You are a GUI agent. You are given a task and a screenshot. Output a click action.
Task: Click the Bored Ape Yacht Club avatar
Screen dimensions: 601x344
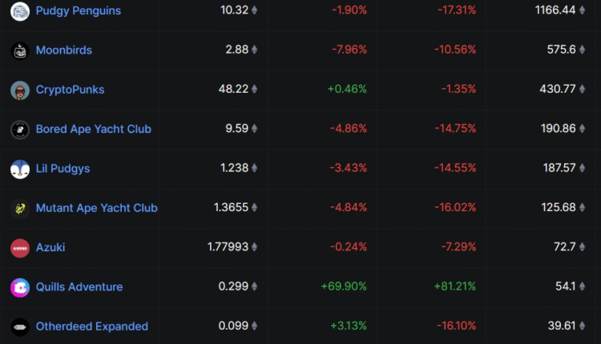click(x=20, y=129)
